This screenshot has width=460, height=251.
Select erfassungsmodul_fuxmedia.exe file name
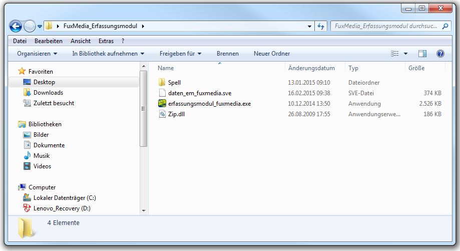pos(209,104)
